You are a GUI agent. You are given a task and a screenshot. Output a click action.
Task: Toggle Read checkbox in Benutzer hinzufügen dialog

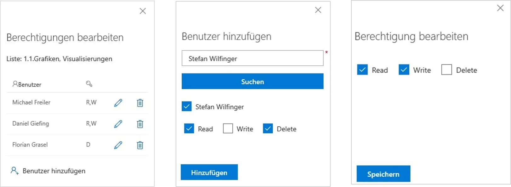click(x=189, y=129)
